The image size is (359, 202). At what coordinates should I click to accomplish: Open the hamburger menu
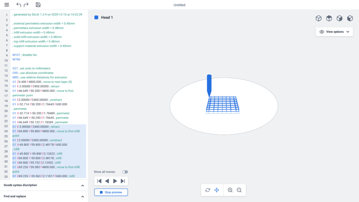pos(7,5)
